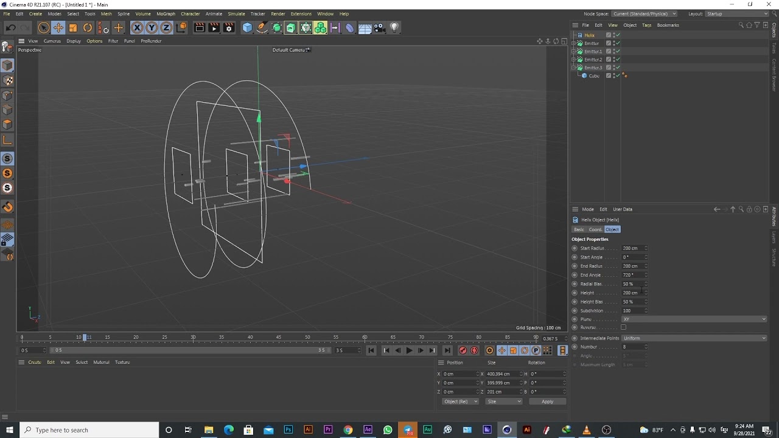Add a Floor environment object icon
Screen dimensions: 779x438
[365, 27]
